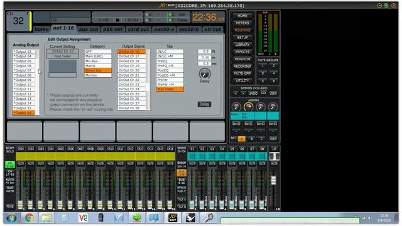This screenshot has height=226, width=402.
Task: Mute channel CH01
Action: 21,163
